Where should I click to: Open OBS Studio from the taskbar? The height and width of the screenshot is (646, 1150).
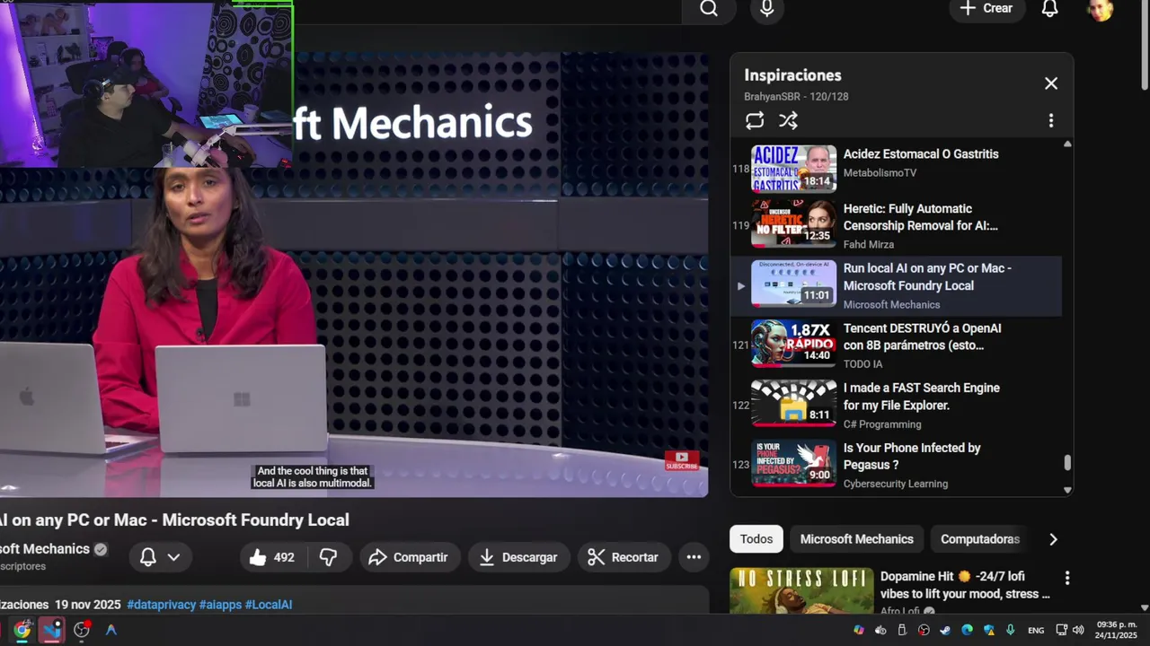82,630
